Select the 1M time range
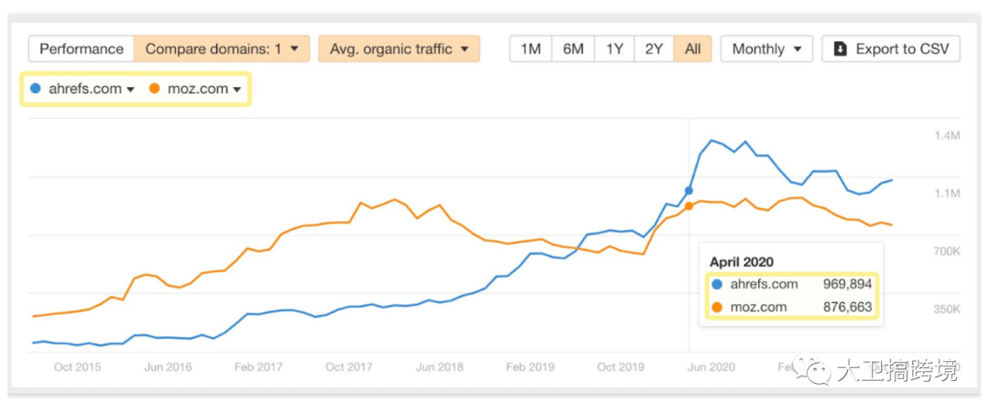This screenshot has width=990, height=414. click(531, 49)
